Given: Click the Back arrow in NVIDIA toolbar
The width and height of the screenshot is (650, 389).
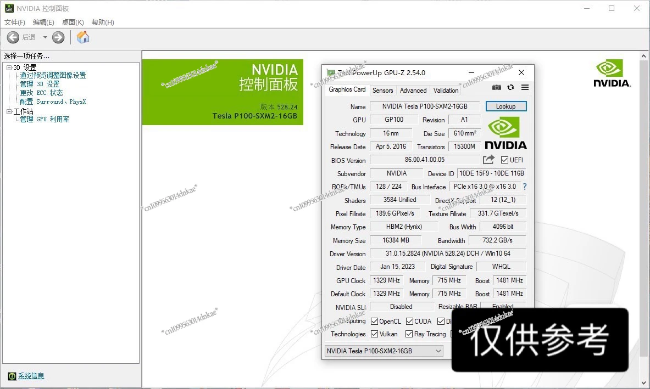Looking at the screenshot, I should tap(13, 37).
